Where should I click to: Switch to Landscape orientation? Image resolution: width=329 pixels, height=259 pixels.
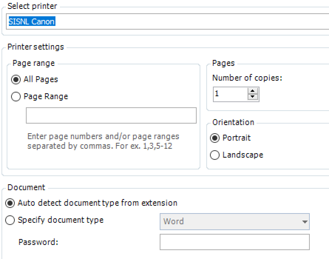(214, 155)
